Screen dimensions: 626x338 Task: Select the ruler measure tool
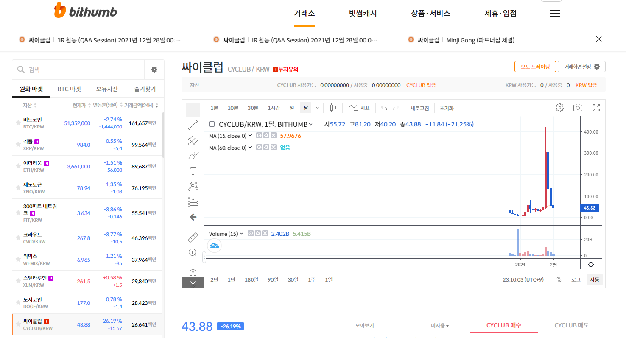(193, 237)
